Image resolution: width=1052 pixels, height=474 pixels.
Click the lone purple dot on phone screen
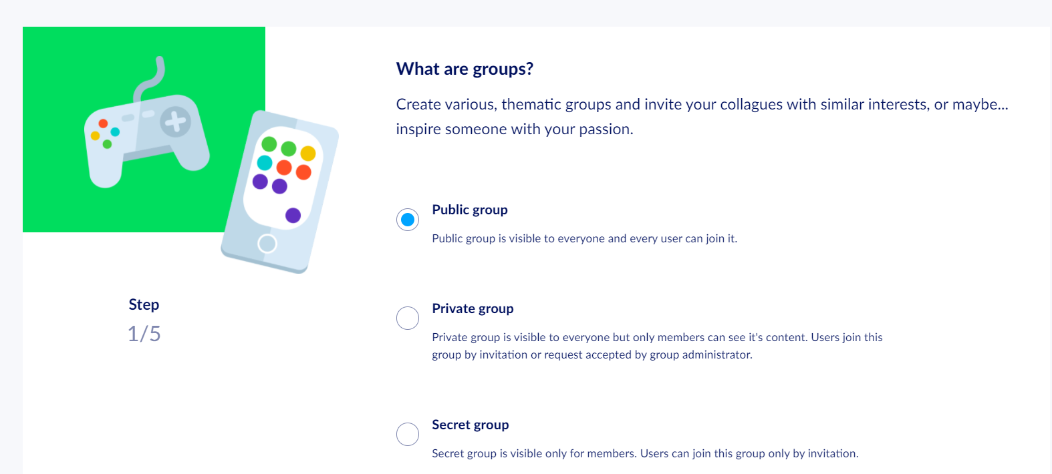293,215
